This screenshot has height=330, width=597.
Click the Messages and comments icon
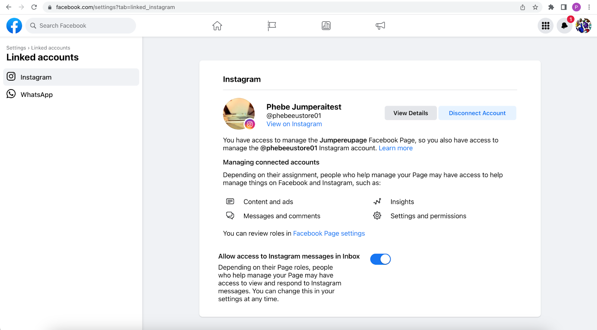coord(230,216)
